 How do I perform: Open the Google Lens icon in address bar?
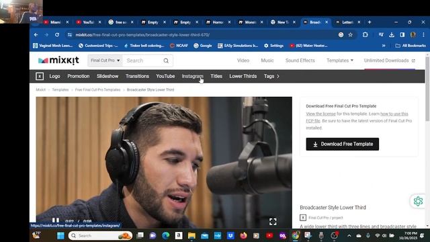tap(341, 35)
